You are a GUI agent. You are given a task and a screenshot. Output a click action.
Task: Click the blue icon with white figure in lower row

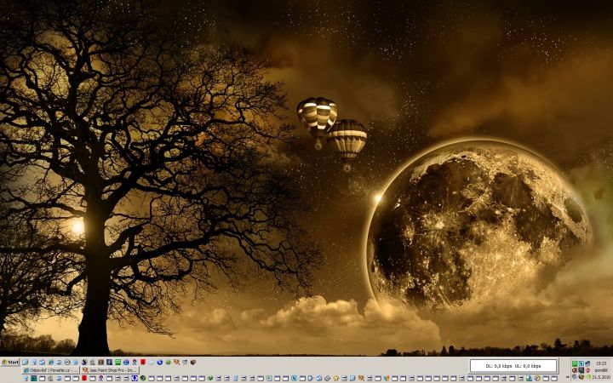(x=135, y=378)
